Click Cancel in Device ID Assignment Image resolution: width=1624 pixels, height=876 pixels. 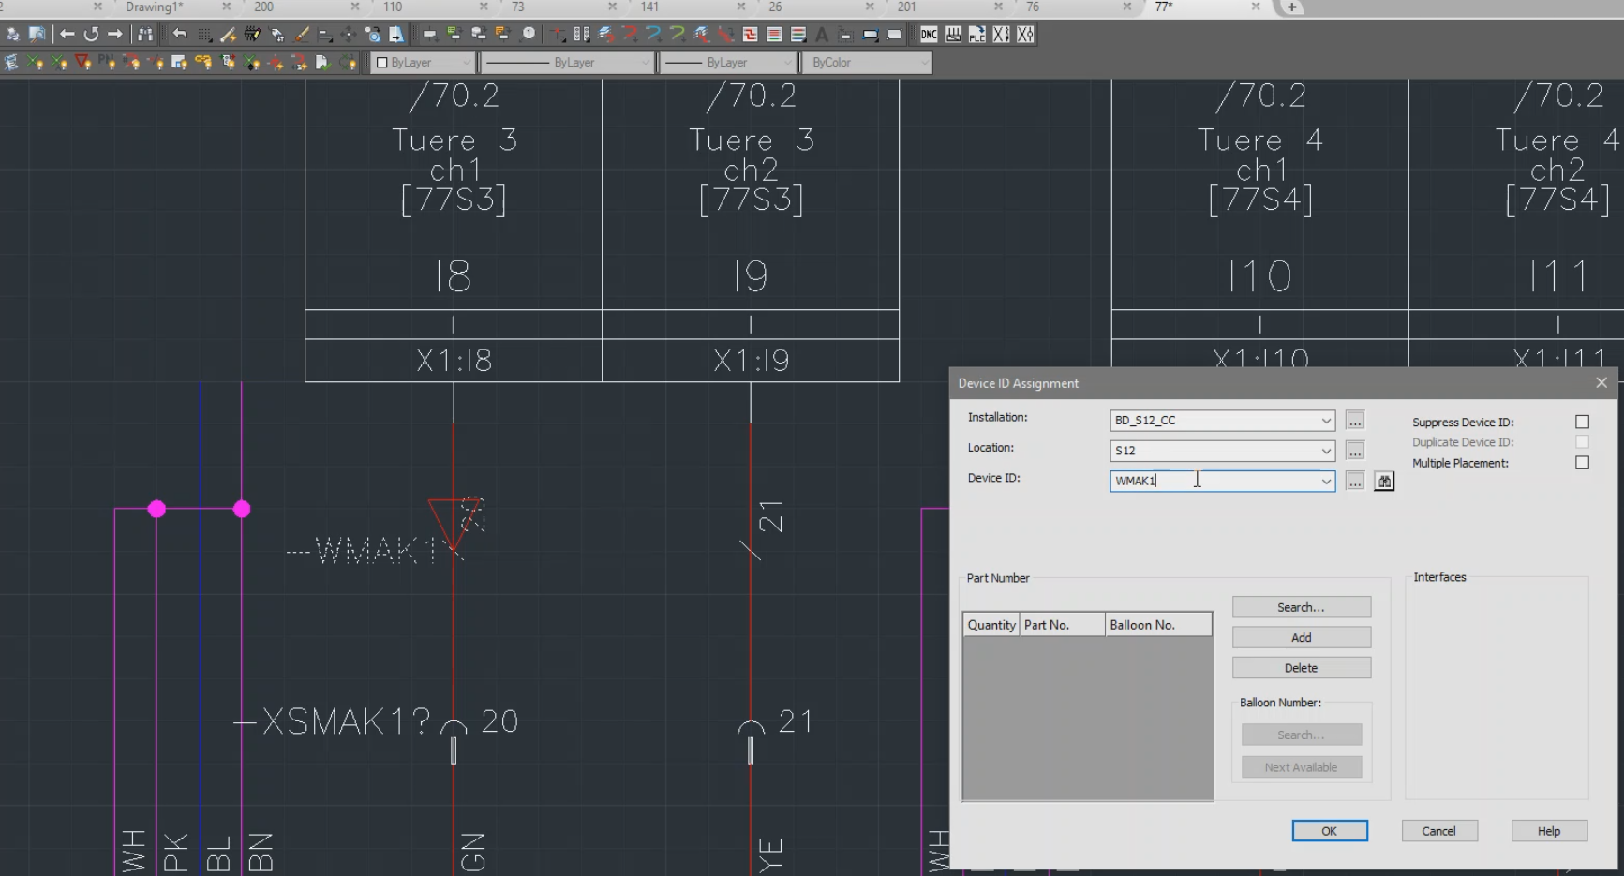pos(1438,831)
